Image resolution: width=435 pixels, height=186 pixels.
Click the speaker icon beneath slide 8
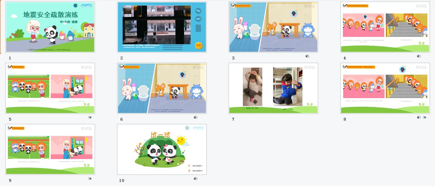click(419, 117)
